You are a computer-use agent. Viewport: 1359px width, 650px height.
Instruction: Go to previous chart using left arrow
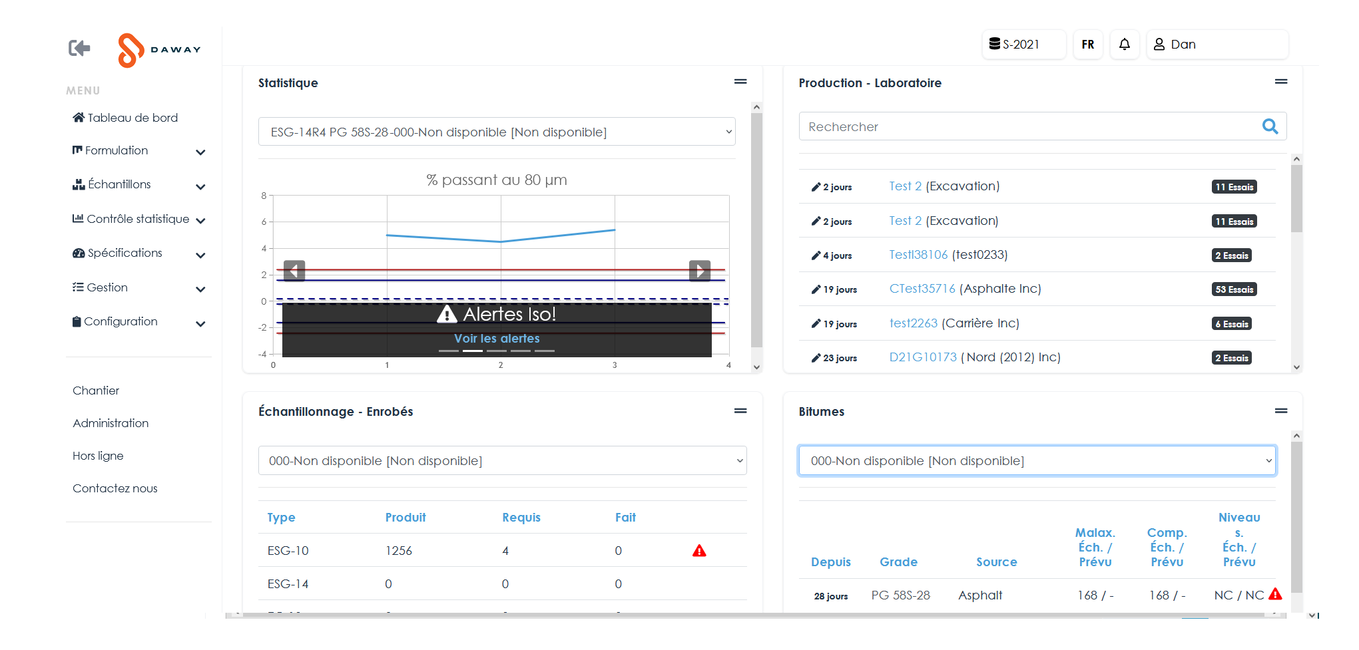[x=294, y=271]
